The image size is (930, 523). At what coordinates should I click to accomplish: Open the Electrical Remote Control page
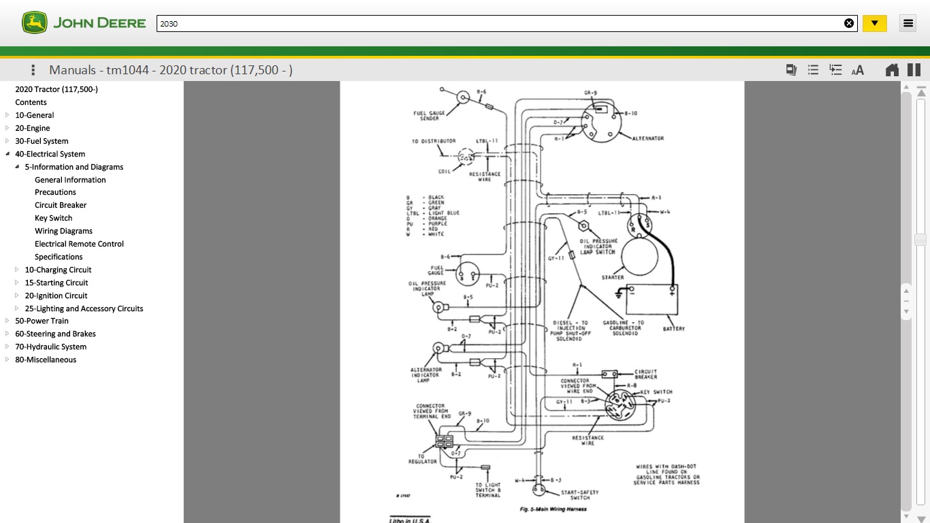click(79, 244)
